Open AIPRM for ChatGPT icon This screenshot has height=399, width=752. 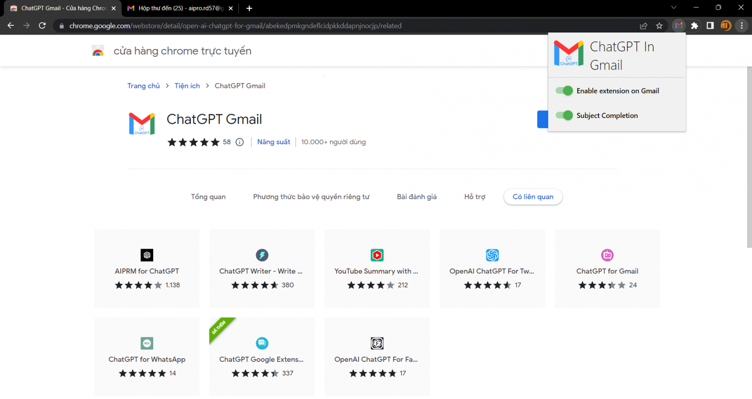click(x=147, y=255)
